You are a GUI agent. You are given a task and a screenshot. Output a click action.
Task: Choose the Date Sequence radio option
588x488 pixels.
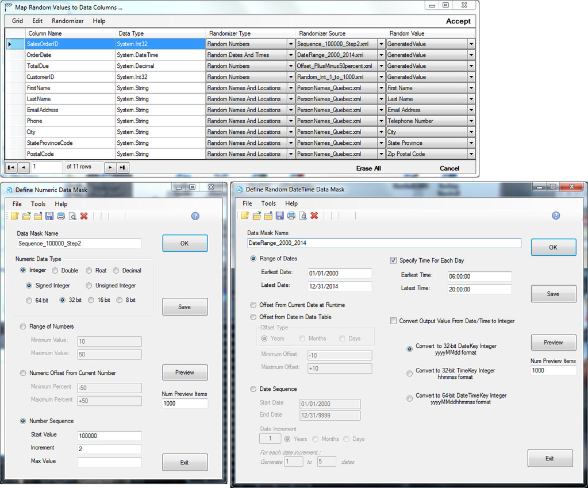click(x=253, y=389)
